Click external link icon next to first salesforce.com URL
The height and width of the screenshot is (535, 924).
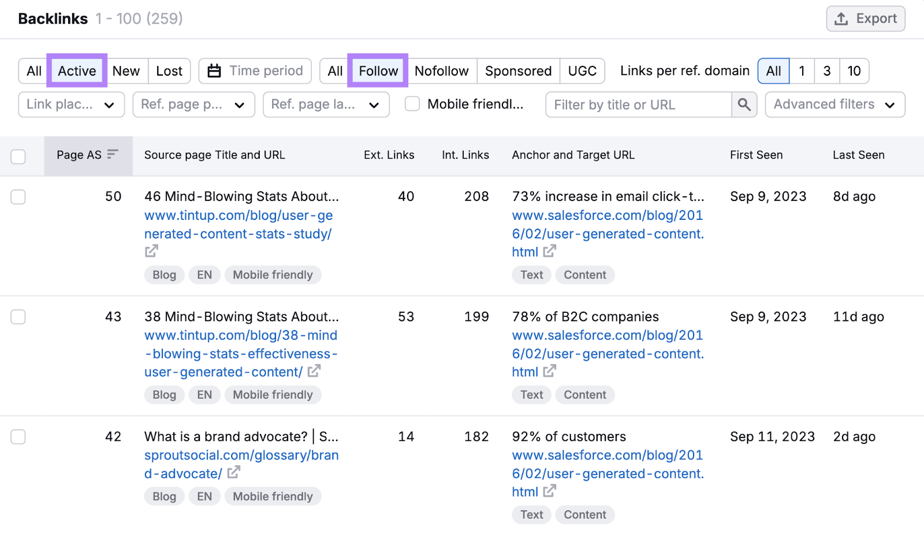tap(550, 251)
